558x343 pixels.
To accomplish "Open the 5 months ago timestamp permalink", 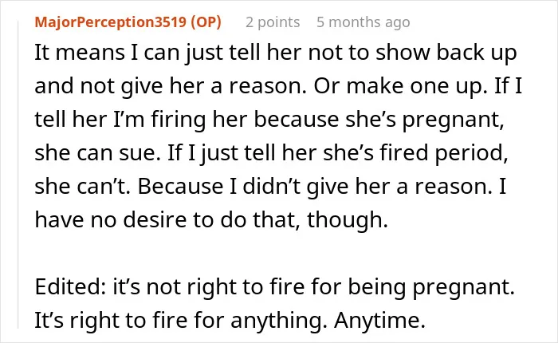I will [x=363, y=22].
